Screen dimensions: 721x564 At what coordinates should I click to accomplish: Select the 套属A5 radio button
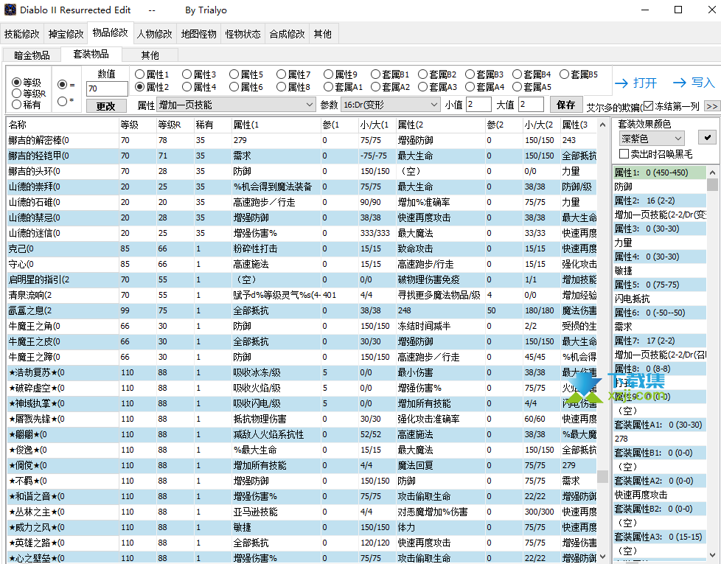tap(517, 87)
